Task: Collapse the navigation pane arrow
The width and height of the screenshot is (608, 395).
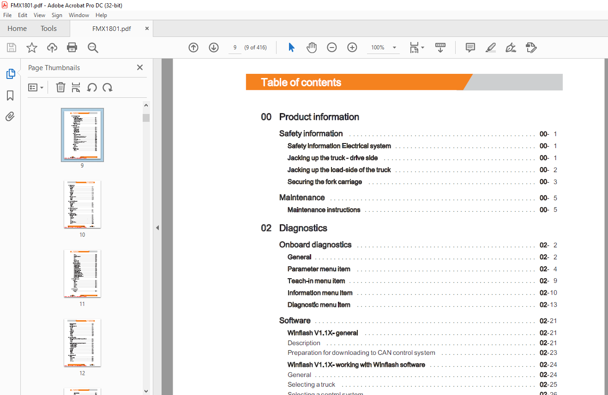Action: click(157, 227)
